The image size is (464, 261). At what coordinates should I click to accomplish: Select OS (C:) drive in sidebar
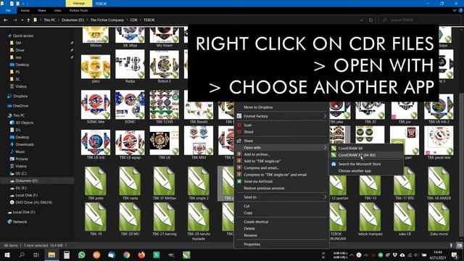pos(21,173)
